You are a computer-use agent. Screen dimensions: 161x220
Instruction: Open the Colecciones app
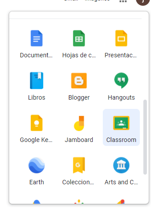coord(79,170)
